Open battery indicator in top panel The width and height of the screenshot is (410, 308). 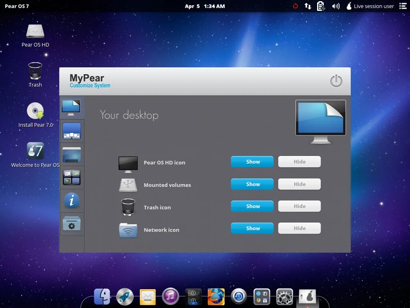coord(321,6)
